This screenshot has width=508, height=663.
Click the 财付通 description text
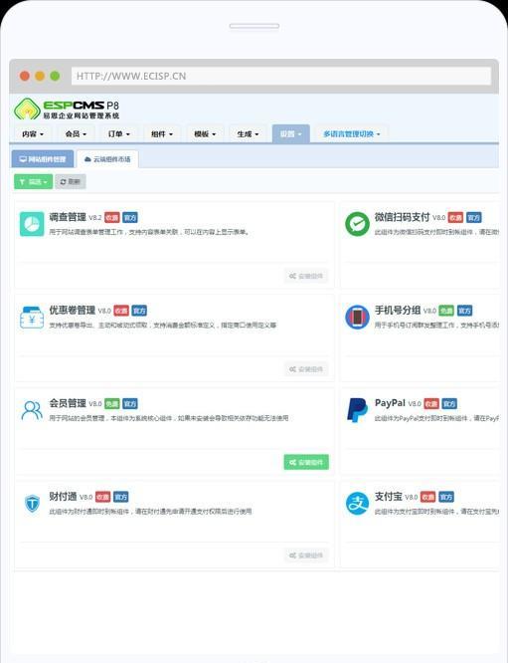[150, 512]
